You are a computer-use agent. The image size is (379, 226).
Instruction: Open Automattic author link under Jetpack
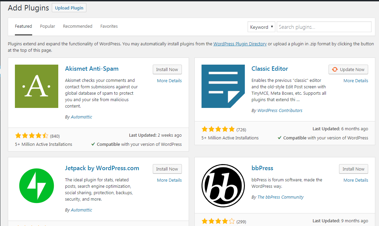click(x=81, y=210)
